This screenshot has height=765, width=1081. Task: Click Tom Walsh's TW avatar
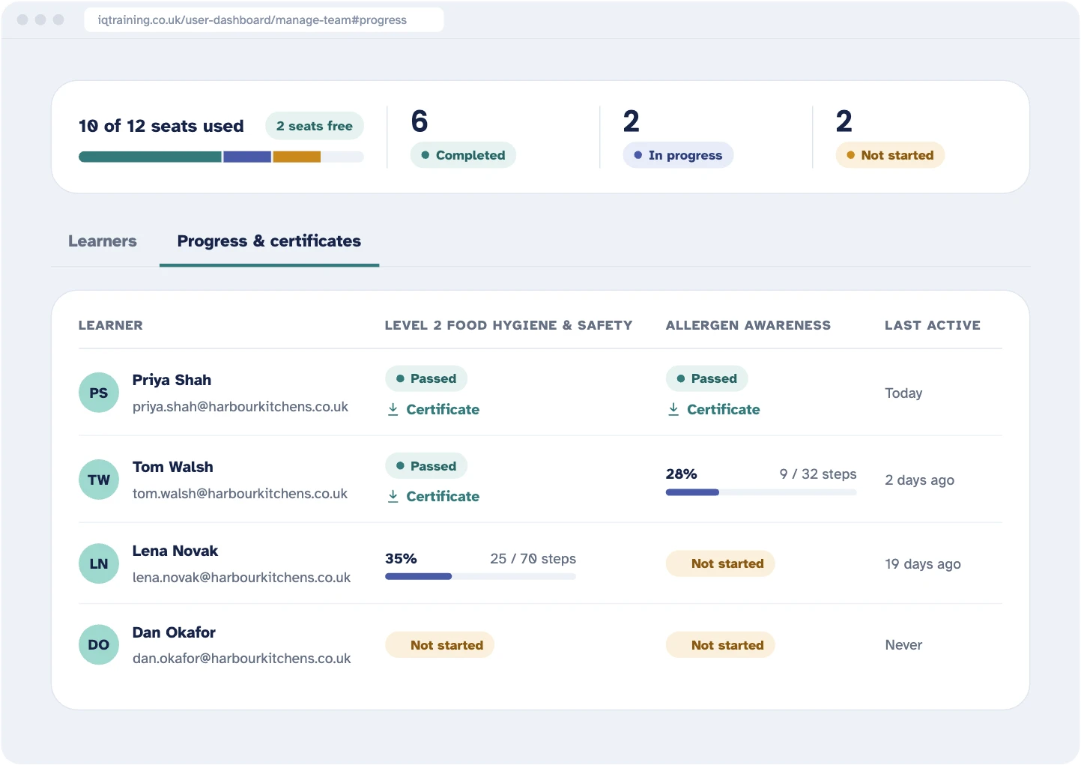[x=99, y=480]
